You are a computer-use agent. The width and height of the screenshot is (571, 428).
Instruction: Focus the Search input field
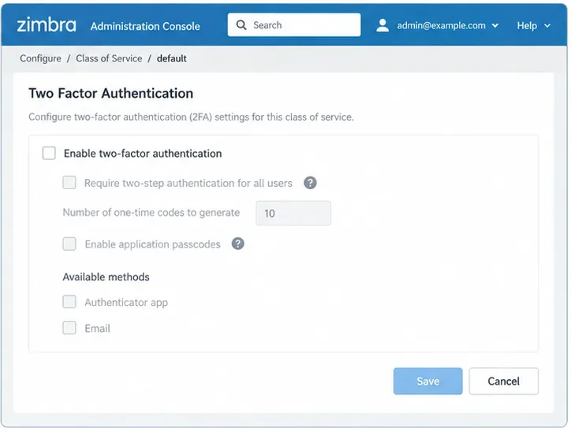click(294, 25)
